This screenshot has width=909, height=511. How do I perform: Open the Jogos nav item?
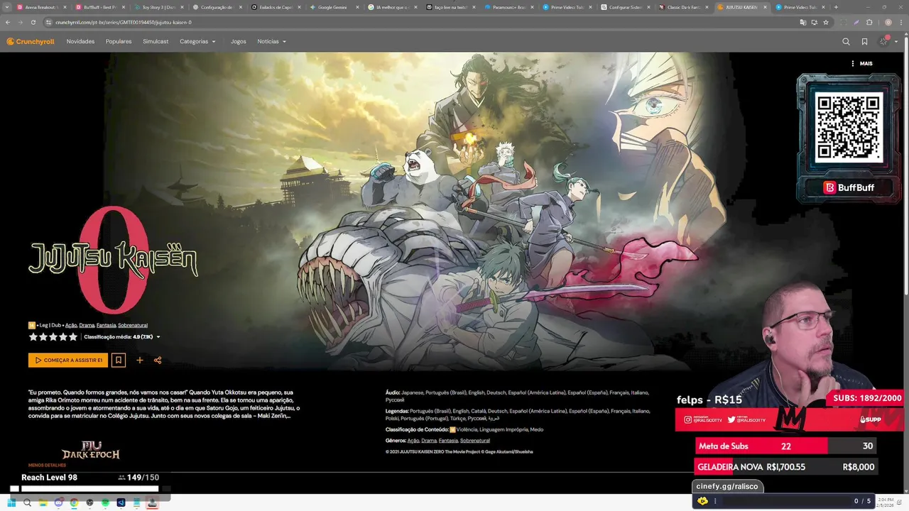pos(238,41)
